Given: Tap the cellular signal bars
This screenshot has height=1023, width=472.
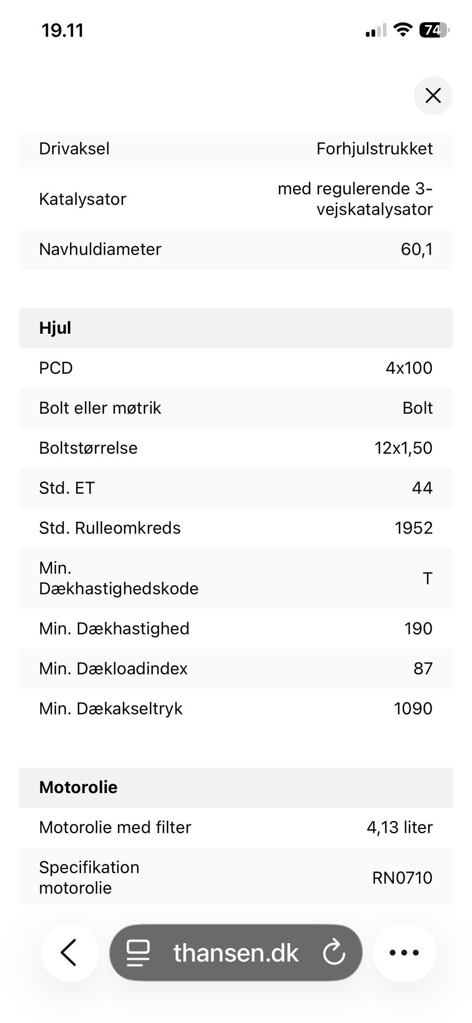Looking at the screenshot, I should coord(376,31).
